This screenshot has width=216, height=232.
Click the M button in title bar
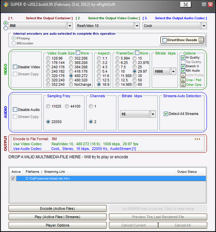click(x=186, y=4)
